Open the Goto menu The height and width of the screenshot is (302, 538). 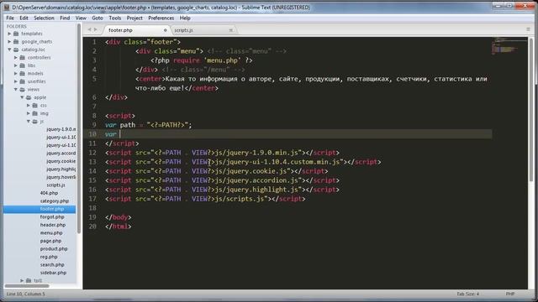98,18
